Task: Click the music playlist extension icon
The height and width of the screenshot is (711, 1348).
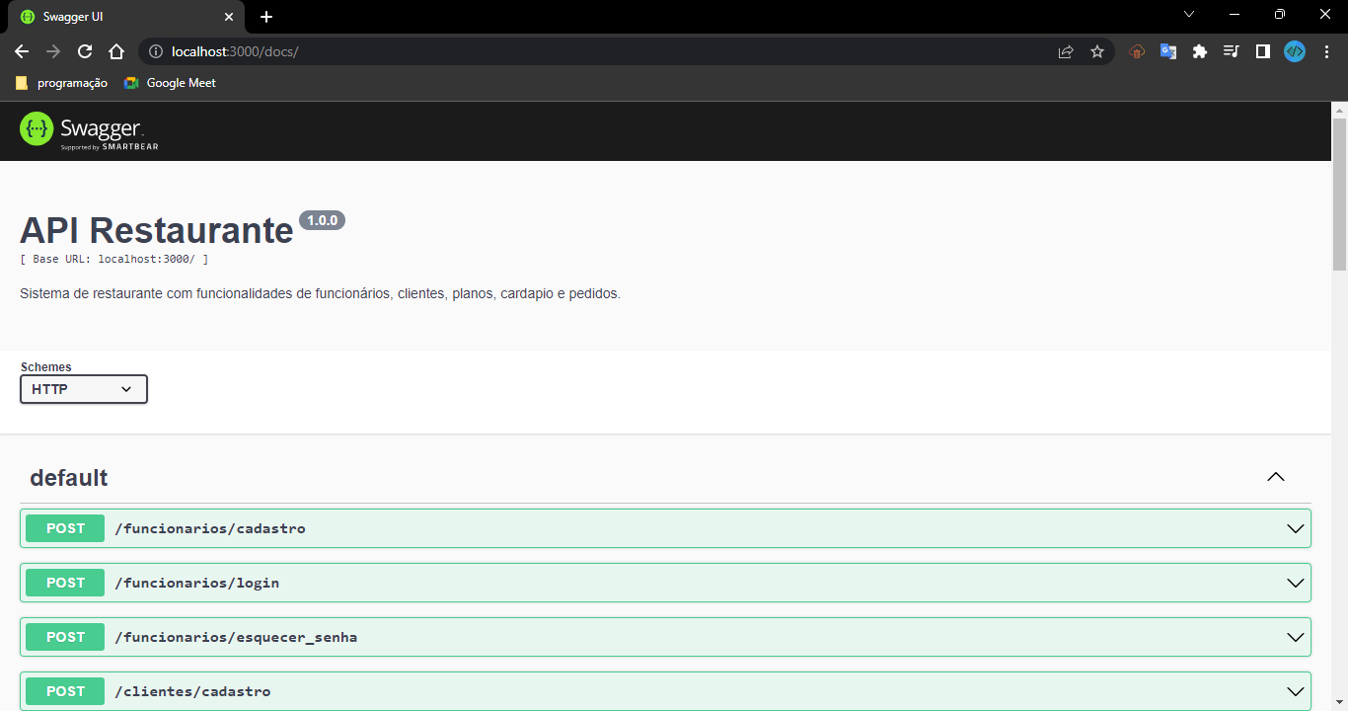Action: tap(1231, 50)
